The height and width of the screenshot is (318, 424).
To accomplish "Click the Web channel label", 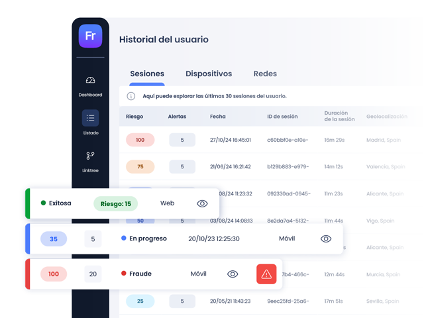I will click(x=167, y=203).
